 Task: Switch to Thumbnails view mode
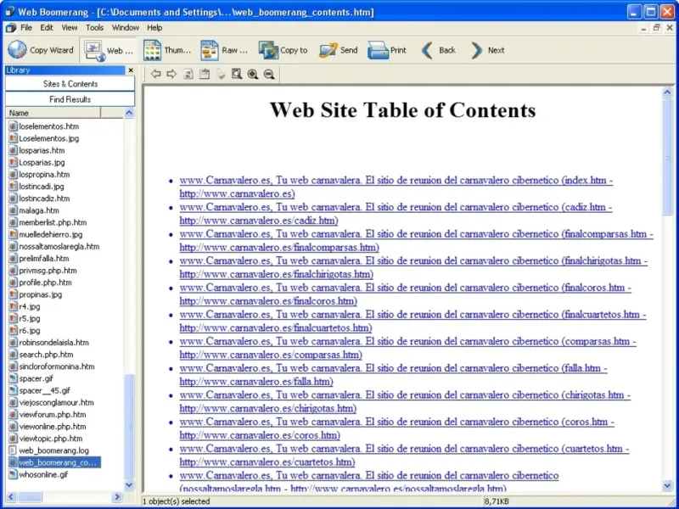[167, 50]
